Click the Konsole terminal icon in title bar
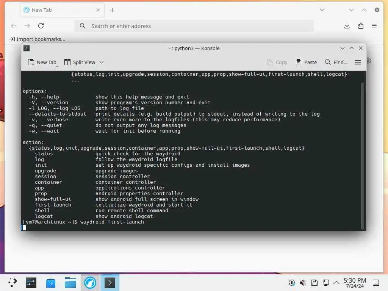 [27, 48]
